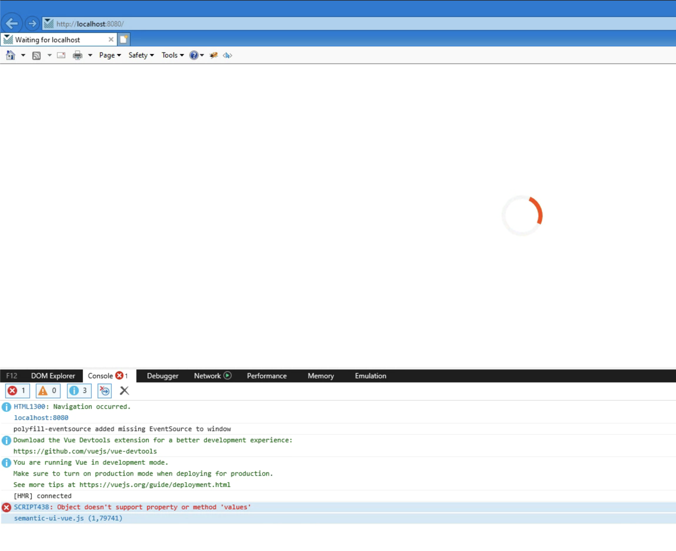The height and width of the screenshot is (551, 676).
Task: Open the RSS feeds icon
Action: tap(36, 55)
